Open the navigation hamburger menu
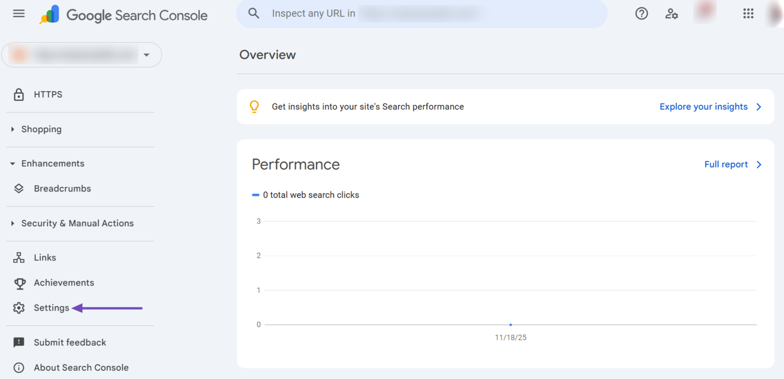 click(18, 13)
